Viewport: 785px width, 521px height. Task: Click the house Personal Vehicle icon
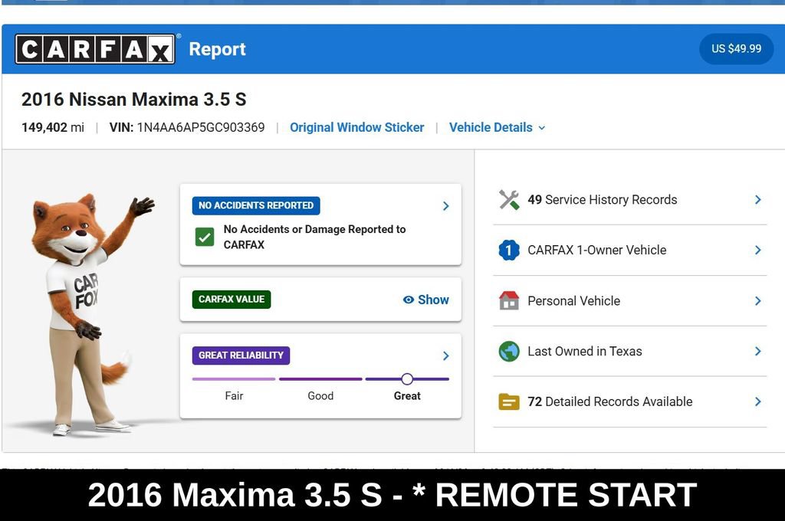click(x=509, y=301)
